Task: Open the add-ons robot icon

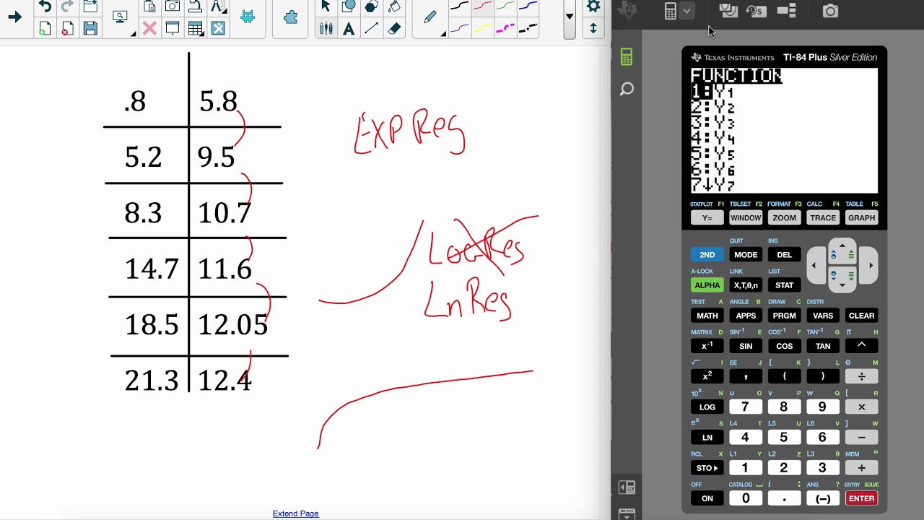Action: click(x=248, y=17)
